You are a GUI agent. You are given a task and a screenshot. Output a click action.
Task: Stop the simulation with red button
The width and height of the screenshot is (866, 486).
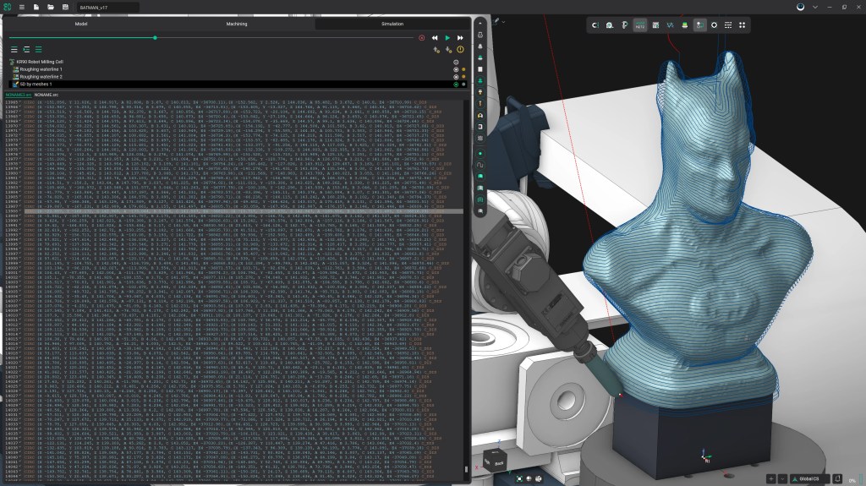422,38
